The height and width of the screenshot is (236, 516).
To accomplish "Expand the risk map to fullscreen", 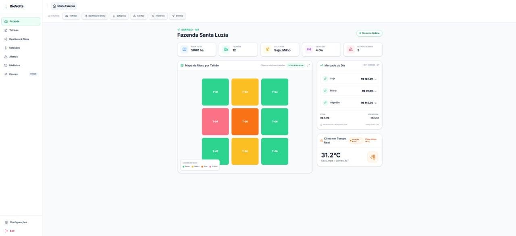I will [308, 65].
